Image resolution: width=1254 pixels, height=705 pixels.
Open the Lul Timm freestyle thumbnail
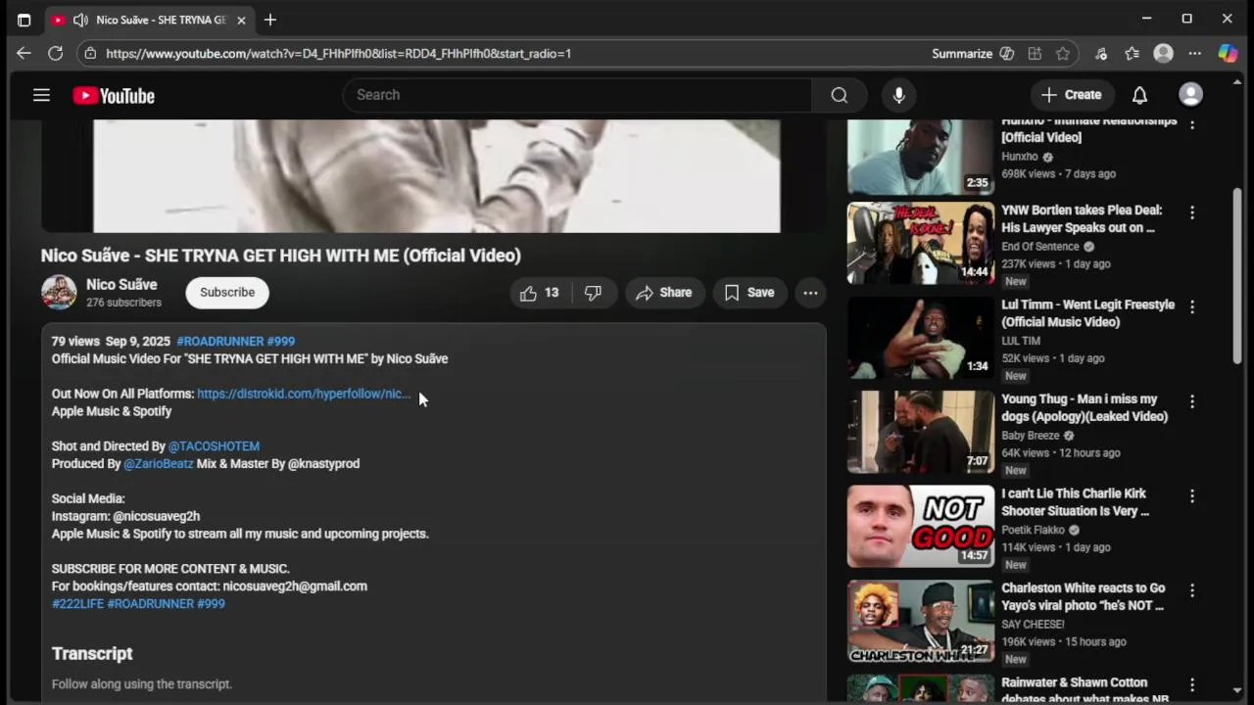(x=920, y=338)
